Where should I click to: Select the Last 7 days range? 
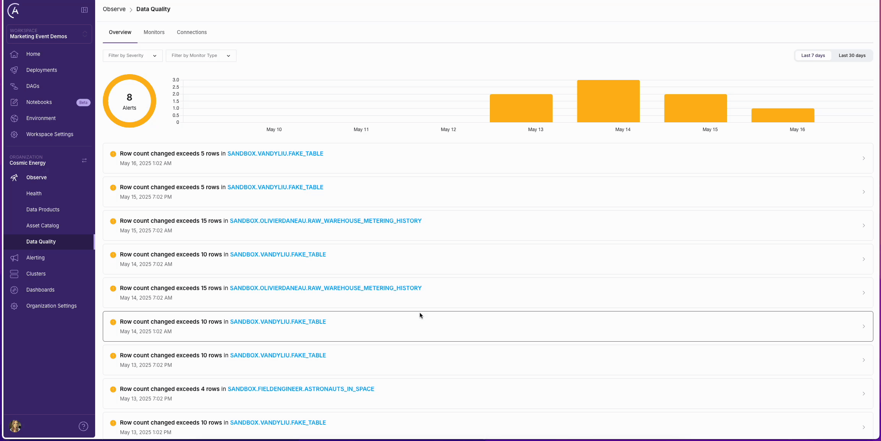click(x=813, y=55)
